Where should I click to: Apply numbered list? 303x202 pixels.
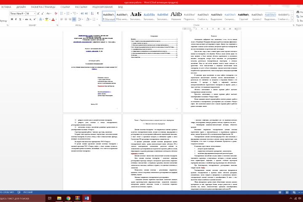click(68, 13)
